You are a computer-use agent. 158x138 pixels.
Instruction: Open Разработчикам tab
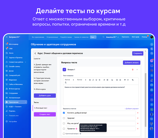(66, 37)
